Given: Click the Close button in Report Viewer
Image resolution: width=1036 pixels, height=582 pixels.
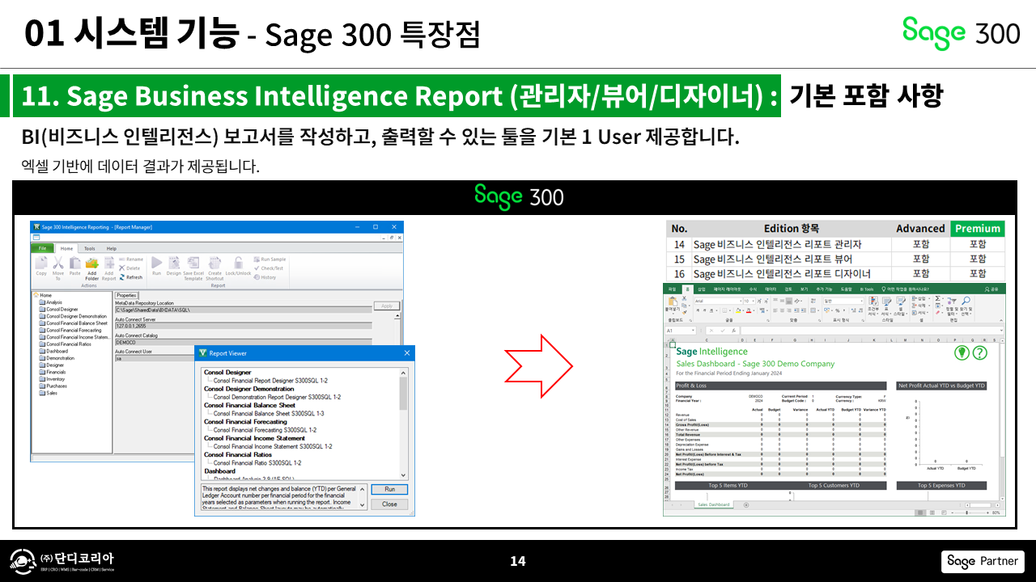Looking at the screenshot, I should coord(390,504).
